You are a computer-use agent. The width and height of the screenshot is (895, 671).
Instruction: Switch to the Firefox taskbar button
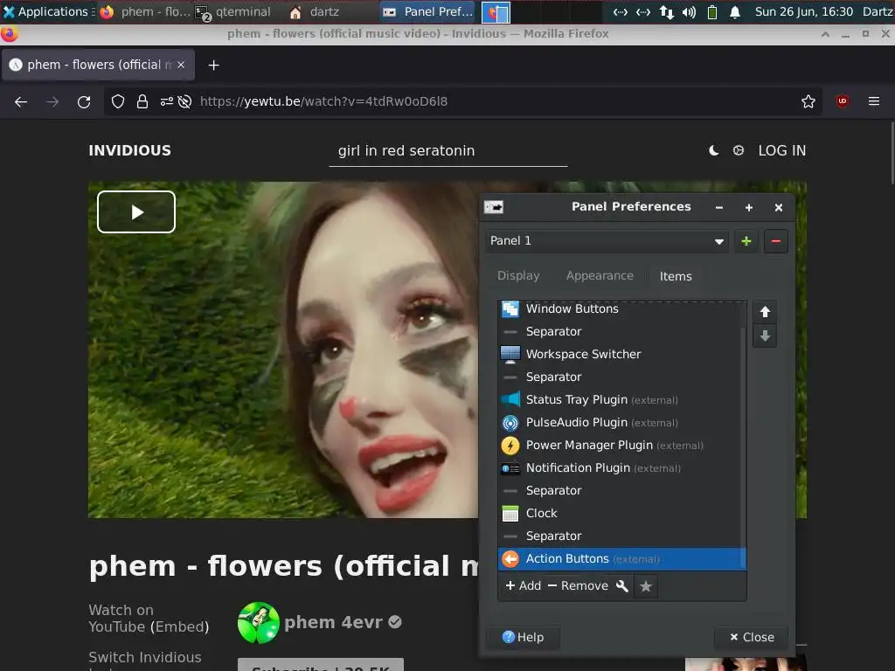(x=144, y=11)
